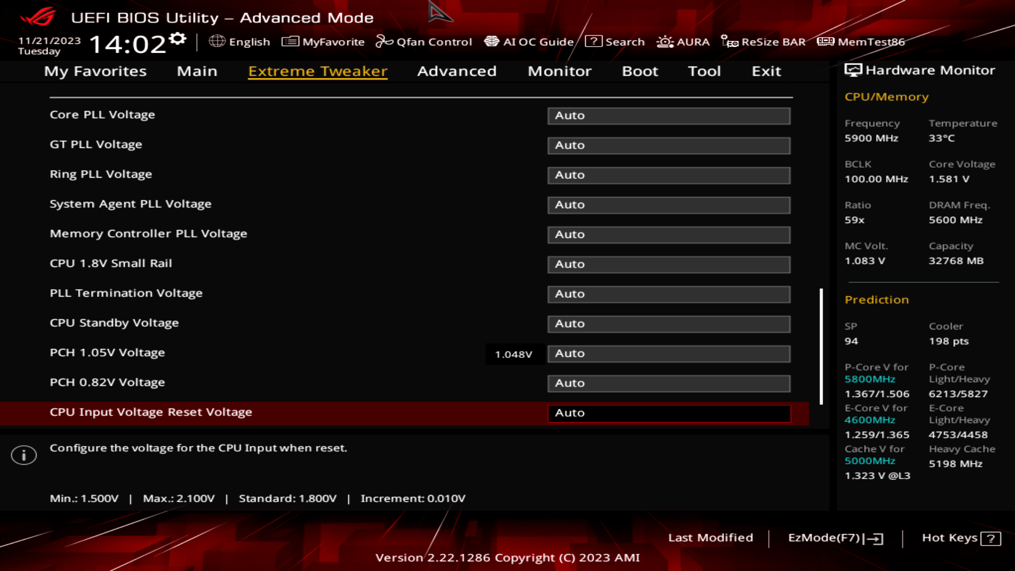This screenshot has height=571, width=1015.
Task: Open the Core PLL Voltage dropdown
Action: [669, 115]
